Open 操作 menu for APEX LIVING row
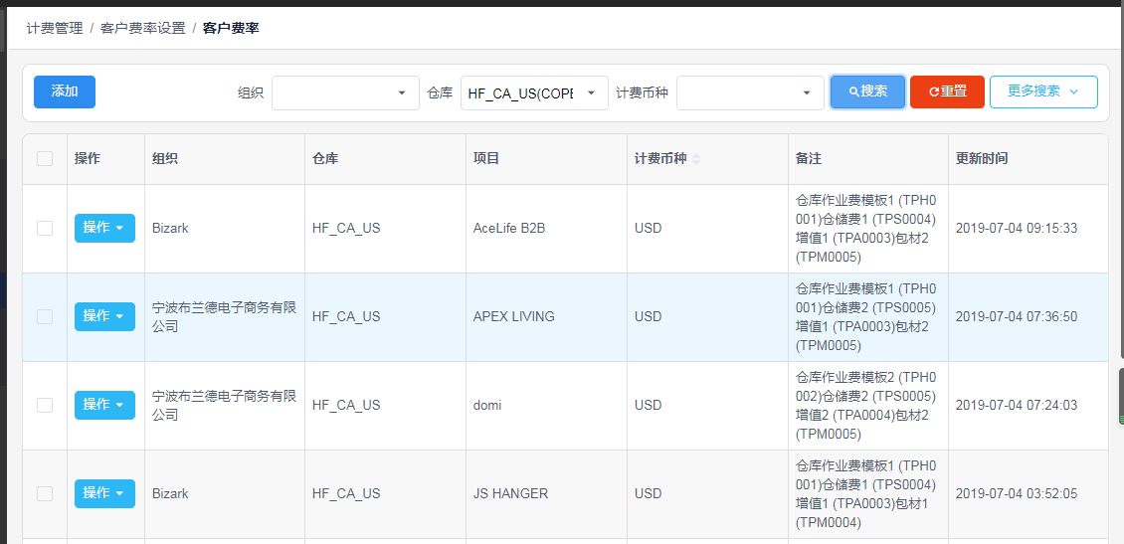Screen dimensions: 1124x544 (104, 316)
